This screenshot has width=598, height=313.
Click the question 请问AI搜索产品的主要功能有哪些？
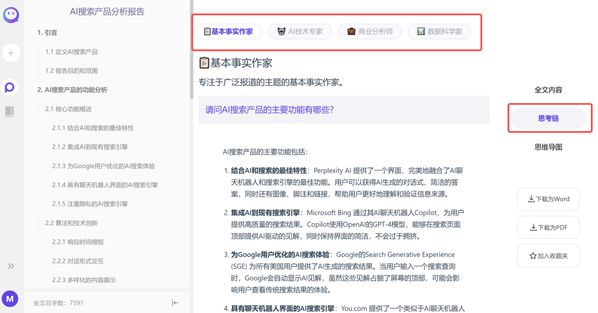coord(270,109)
